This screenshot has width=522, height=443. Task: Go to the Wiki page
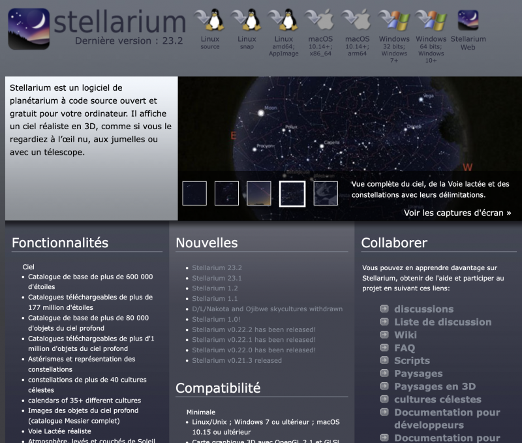point(405,335)
